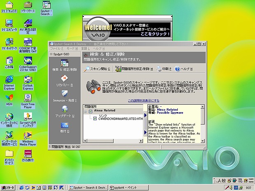Select the マイネットワーク desktop icon
Viewport: 255px width, 191px height.
[x=9, y=44]
